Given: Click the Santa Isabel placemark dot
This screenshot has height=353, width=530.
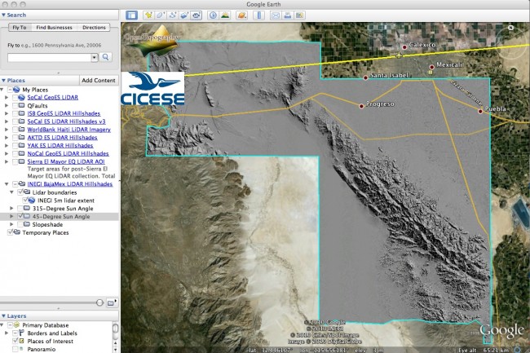Looking at the screenshot, I should pos(365,77).
